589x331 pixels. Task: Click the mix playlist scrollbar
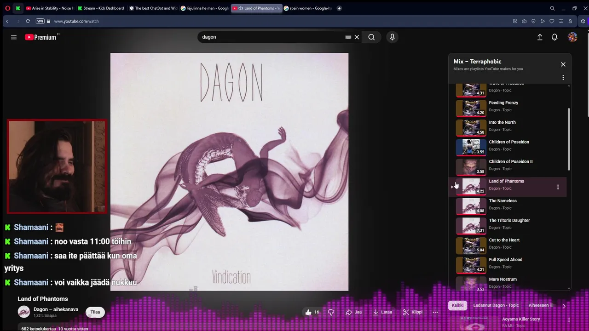pyautogui.click(x=569, y=139)
